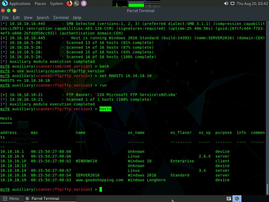Launch Firefox from the top panel

69,3
